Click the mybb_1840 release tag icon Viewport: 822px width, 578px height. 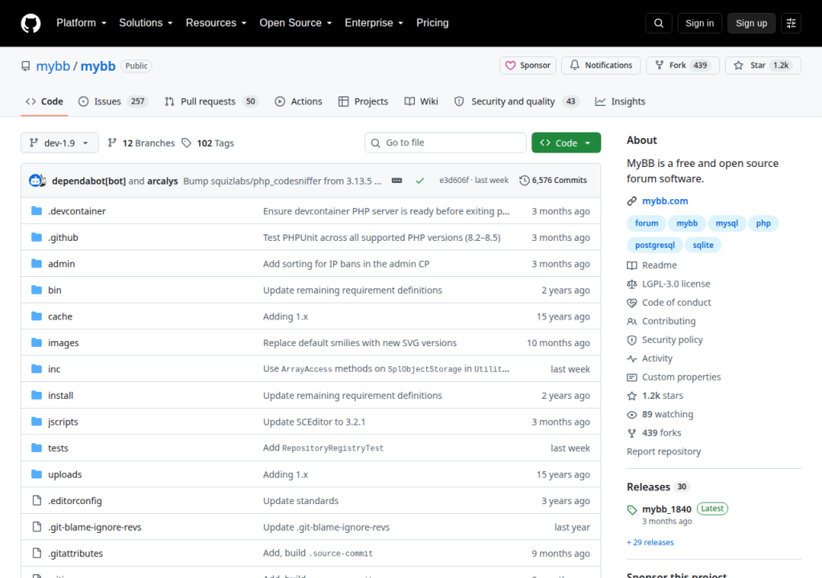632,510
